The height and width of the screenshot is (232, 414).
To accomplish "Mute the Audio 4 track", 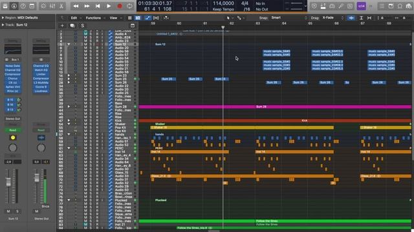I will click(x=85, y=34).
